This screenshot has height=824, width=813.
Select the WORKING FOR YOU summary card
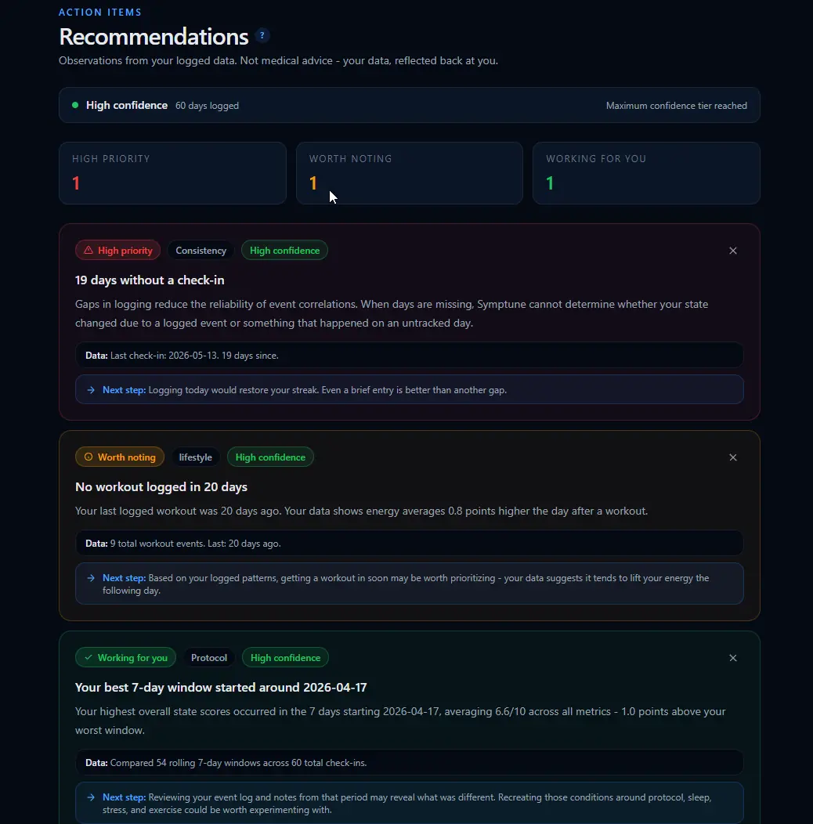(646, 173)
